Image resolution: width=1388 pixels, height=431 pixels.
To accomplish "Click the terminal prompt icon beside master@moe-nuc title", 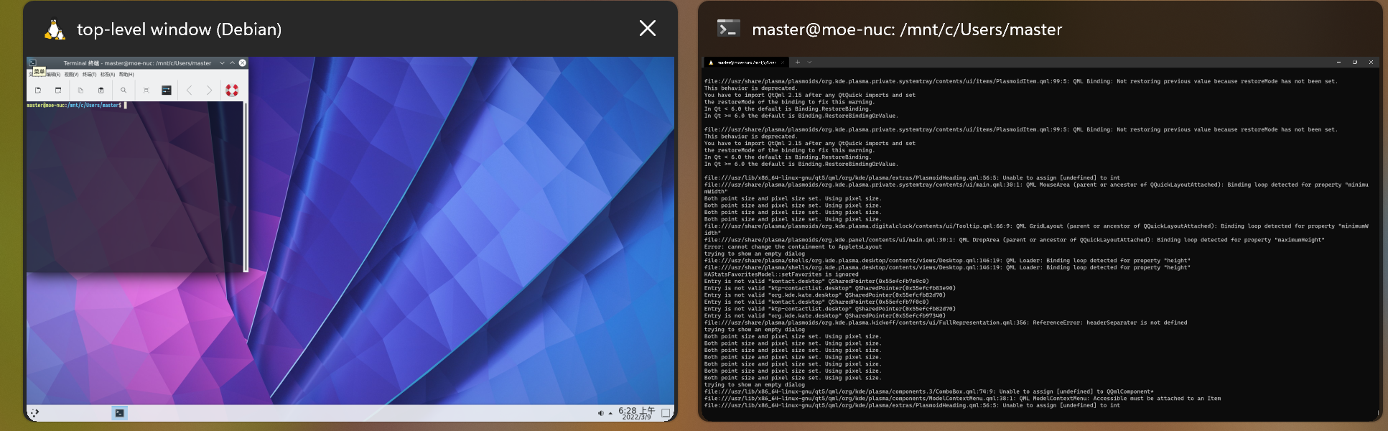I will click(x=728, y=29).
